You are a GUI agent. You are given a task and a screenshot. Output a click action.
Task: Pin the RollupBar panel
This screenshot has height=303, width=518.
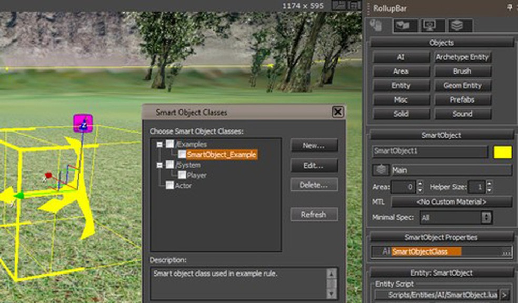[509, 8]
